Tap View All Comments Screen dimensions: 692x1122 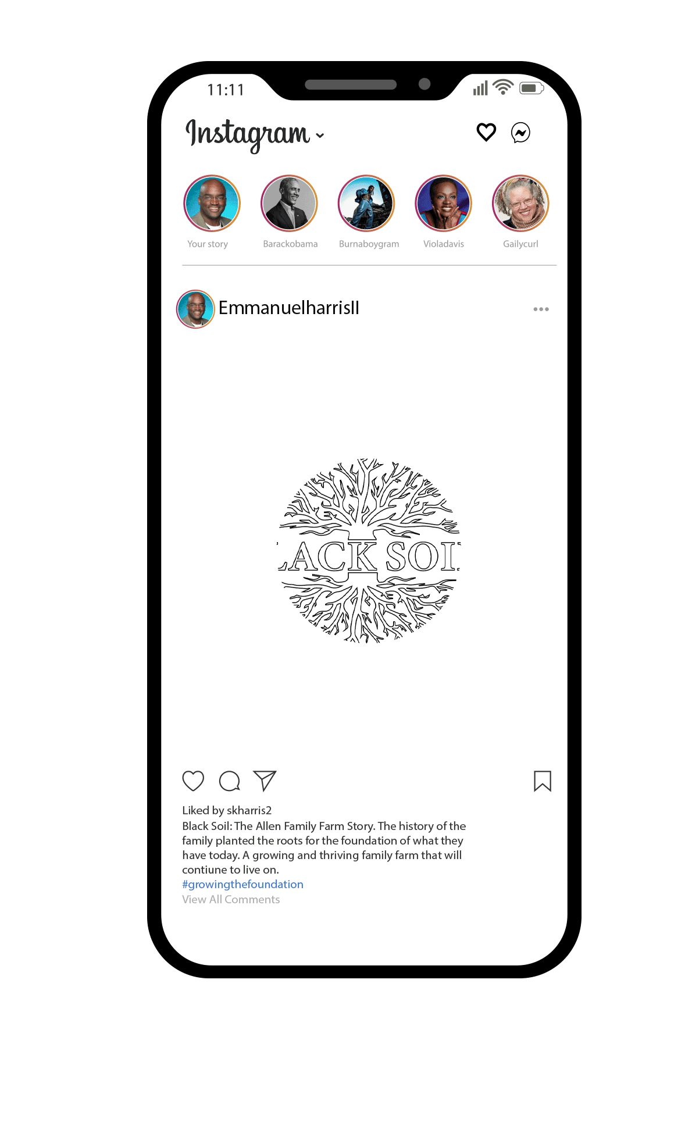pyautogui.click(x=231, y=899)
